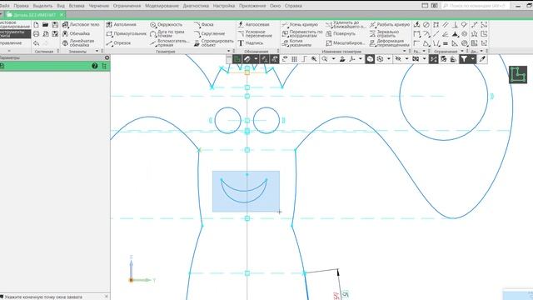Select the document tab Деталь БЕЗ ИМЕНИ
Screen dimensions: 533x300
tap(34, 15)
